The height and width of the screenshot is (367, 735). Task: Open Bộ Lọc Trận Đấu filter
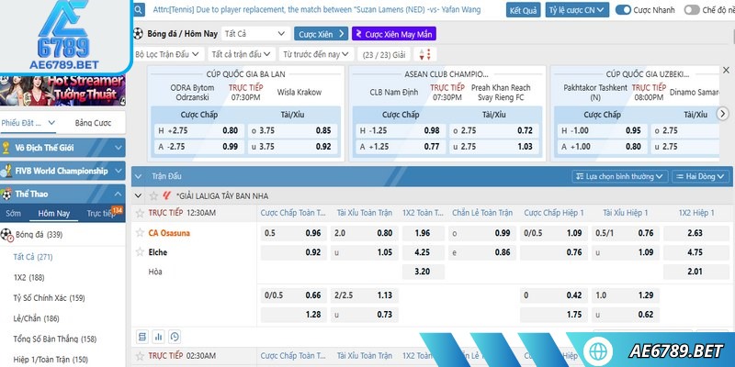coord(168,54)
